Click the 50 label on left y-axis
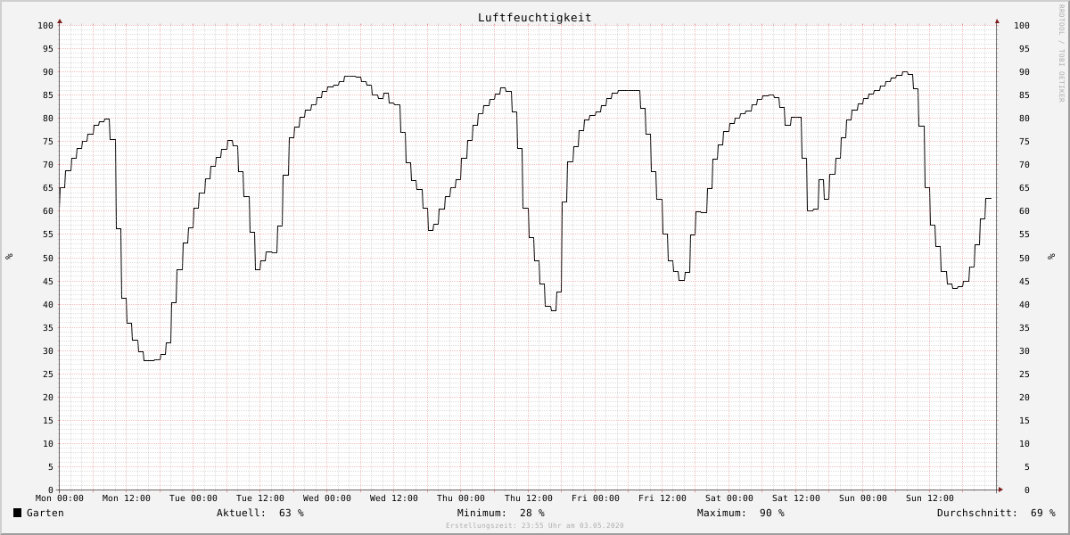1070x535 pixels. pyautogui.click(x=48, y=258)
